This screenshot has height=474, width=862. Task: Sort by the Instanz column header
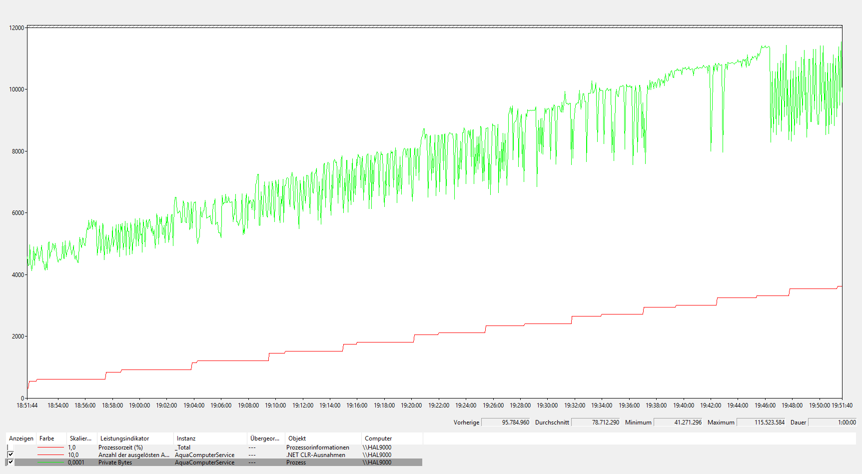[x=186, y=438]
